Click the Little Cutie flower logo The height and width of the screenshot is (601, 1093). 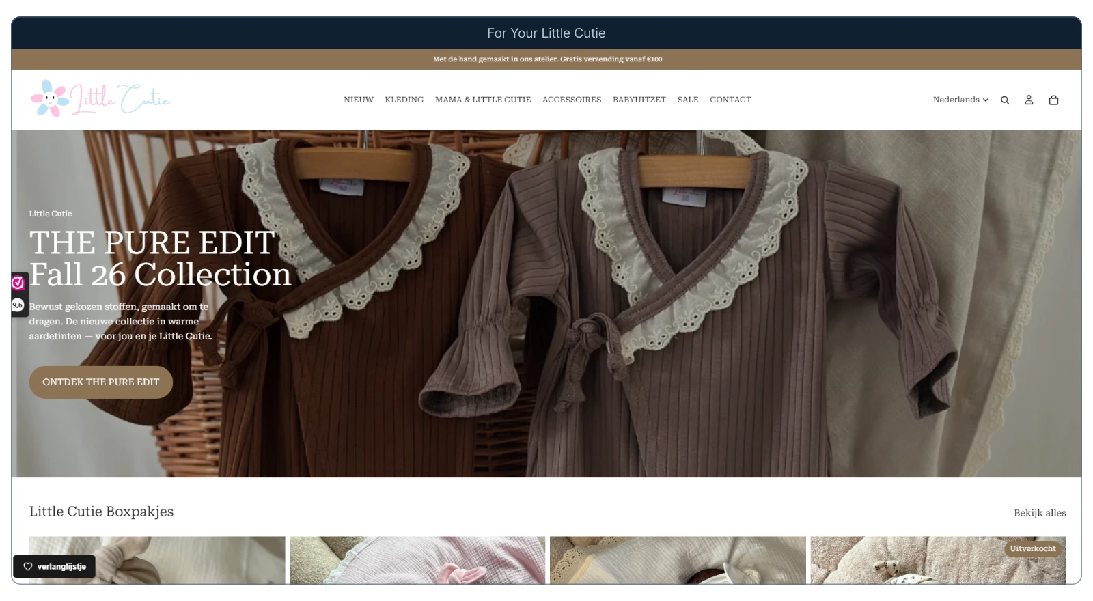click(x=100, y=99)
